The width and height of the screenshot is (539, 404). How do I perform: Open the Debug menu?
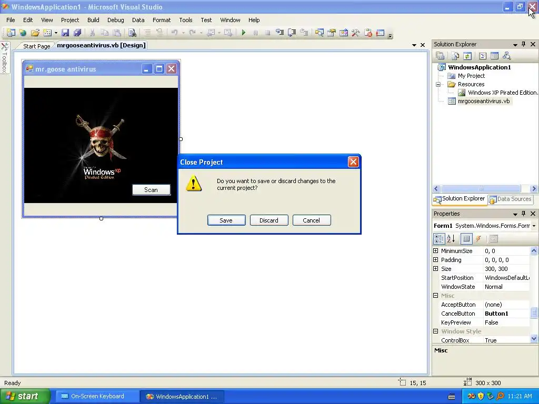115,20
